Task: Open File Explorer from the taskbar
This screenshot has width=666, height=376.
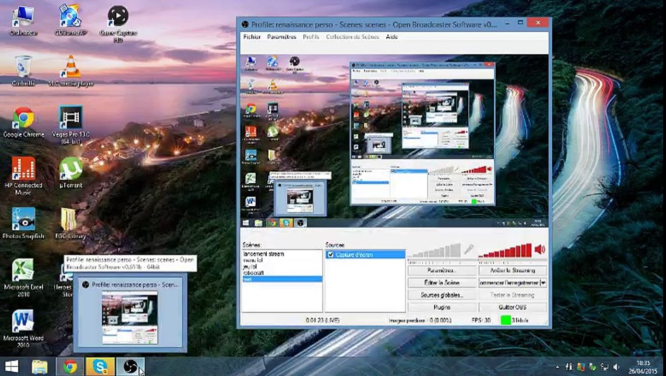Action: (x=40, y=367)
